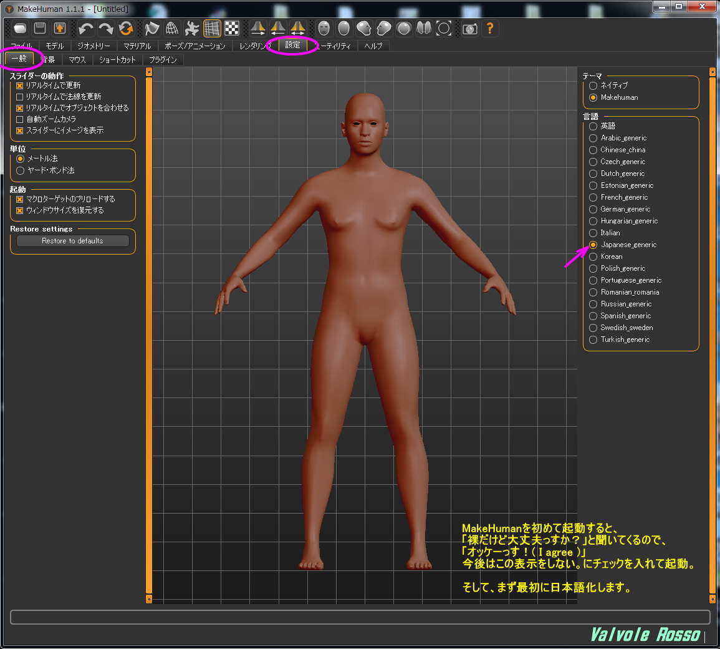
Task: Open help via question mark icon
Action: (490, 28)
